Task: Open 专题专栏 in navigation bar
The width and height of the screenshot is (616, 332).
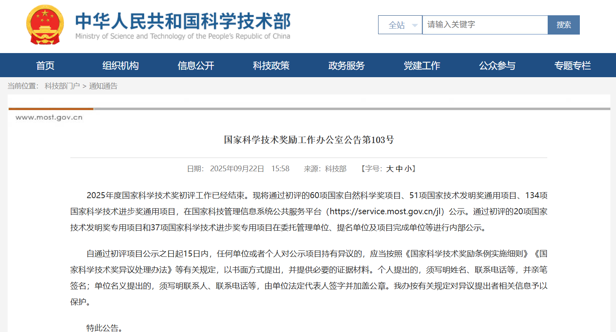Action: tap(573, 66)
